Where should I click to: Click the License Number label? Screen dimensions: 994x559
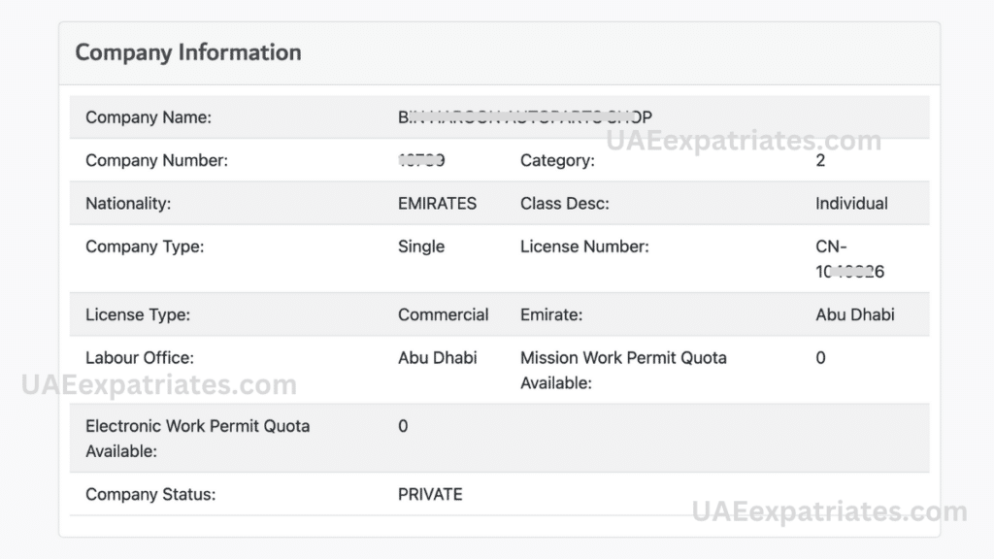tap(584, 247)
